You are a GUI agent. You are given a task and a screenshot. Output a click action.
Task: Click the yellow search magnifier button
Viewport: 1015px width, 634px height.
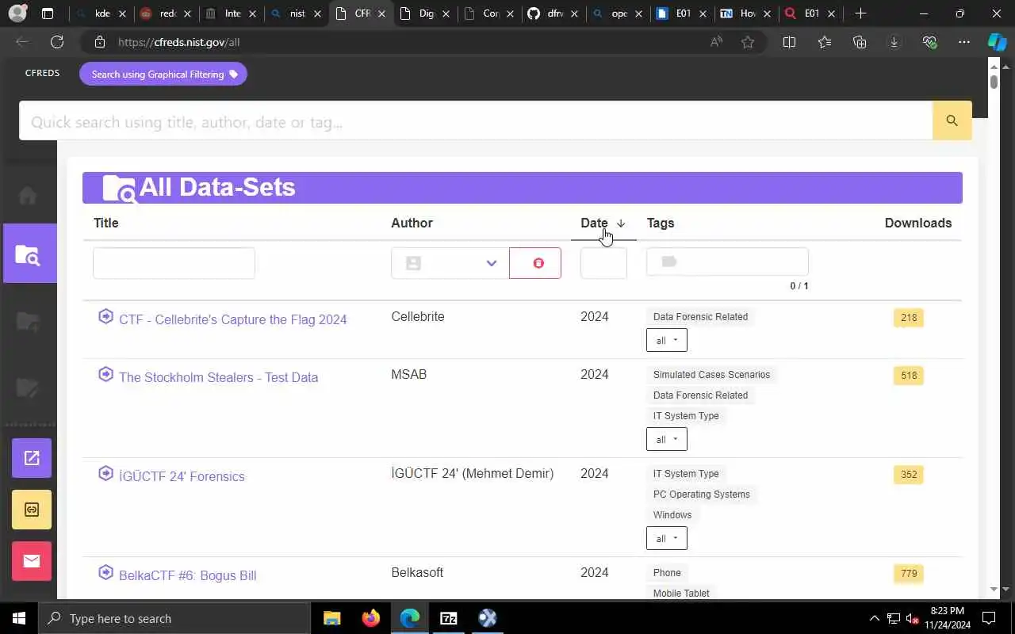[x=952, y=120]
